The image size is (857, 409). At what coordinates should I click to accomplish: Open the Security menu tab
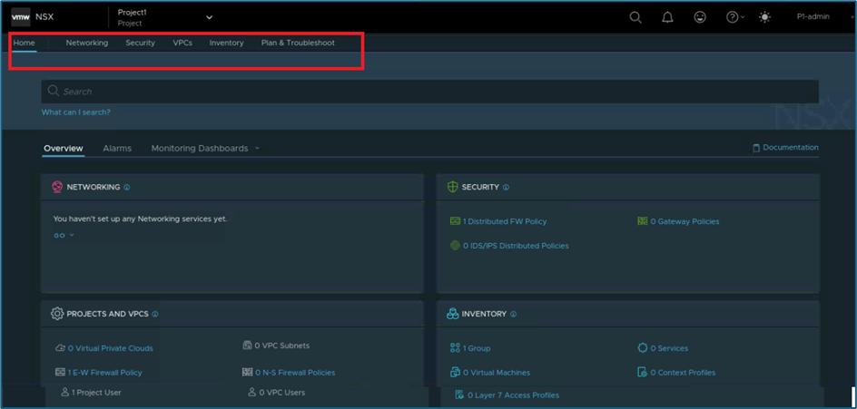(140, 43)
